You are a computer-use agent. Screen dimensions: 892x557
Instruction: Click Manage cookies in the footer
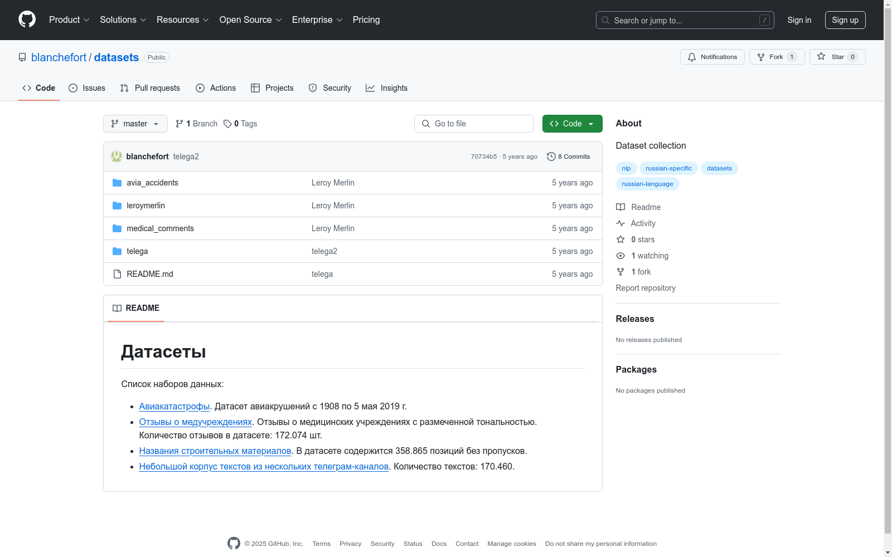pyautogui.click(x=512, y=544)
